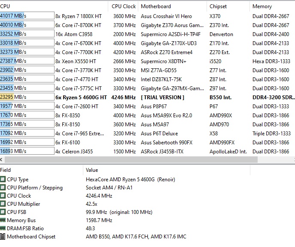295x247 pixels.
Task: Click the 4246.4 MHz value
Action: [x=99, y=196]
